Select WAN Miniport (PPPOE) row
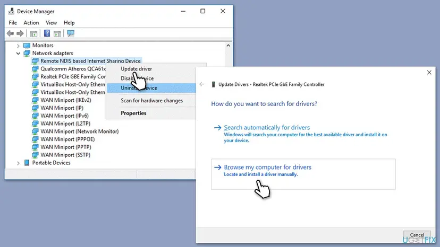This screenshot has height=247, width=440. (x=67, y=139)
